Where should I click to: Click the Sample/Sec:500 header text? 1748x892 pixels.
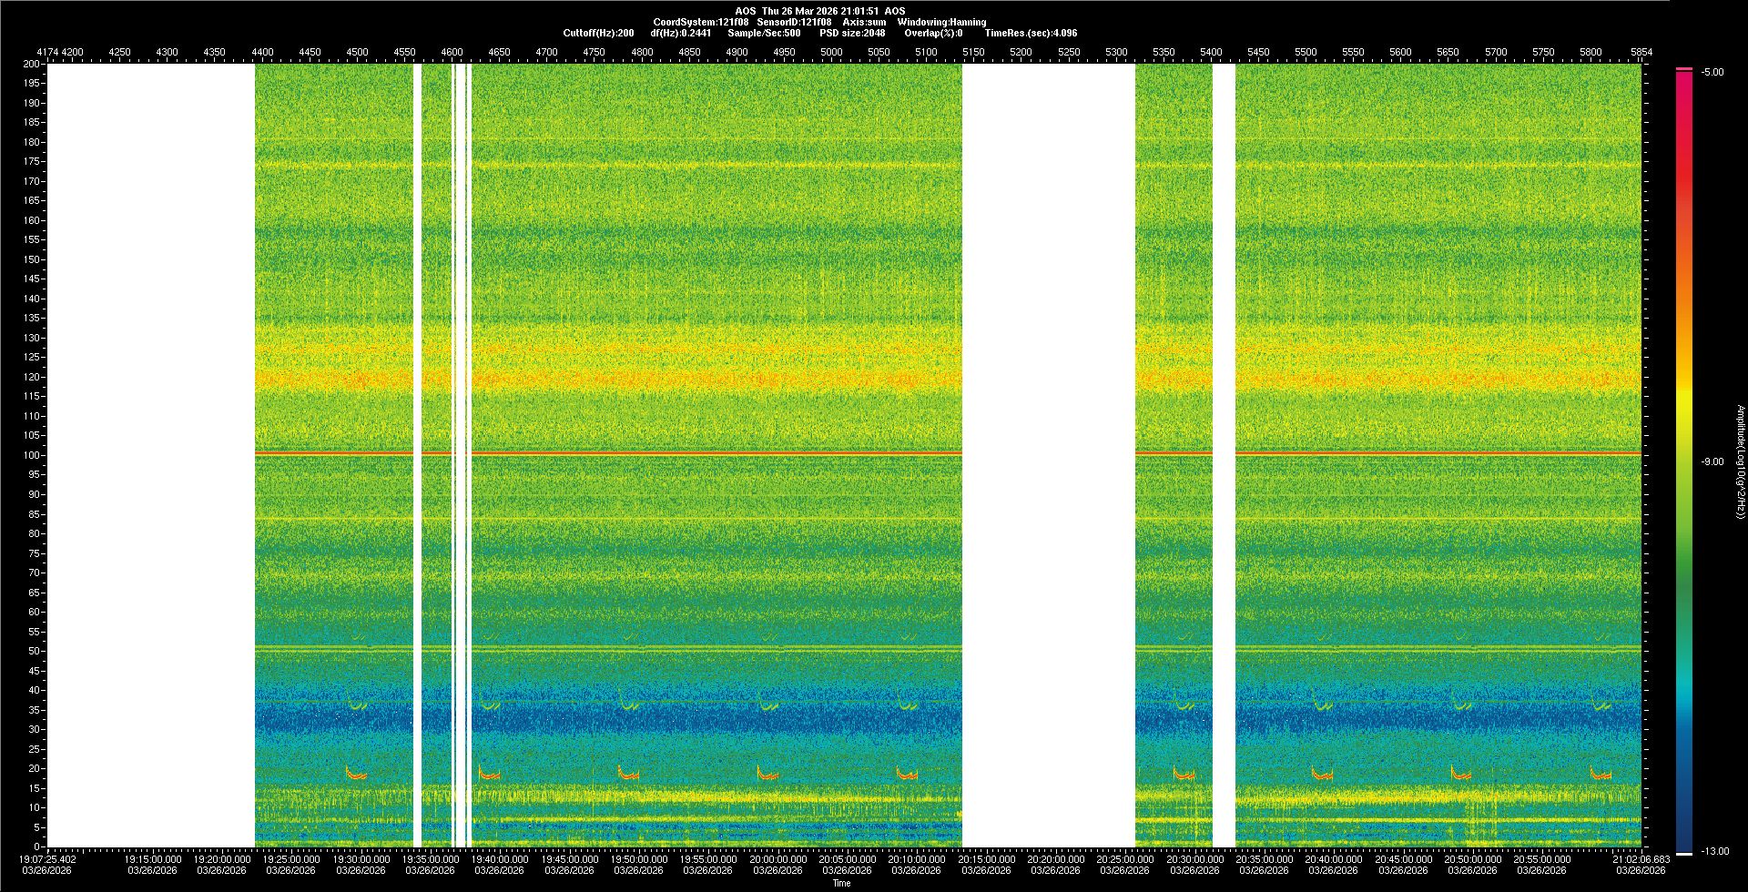[764, 33]
